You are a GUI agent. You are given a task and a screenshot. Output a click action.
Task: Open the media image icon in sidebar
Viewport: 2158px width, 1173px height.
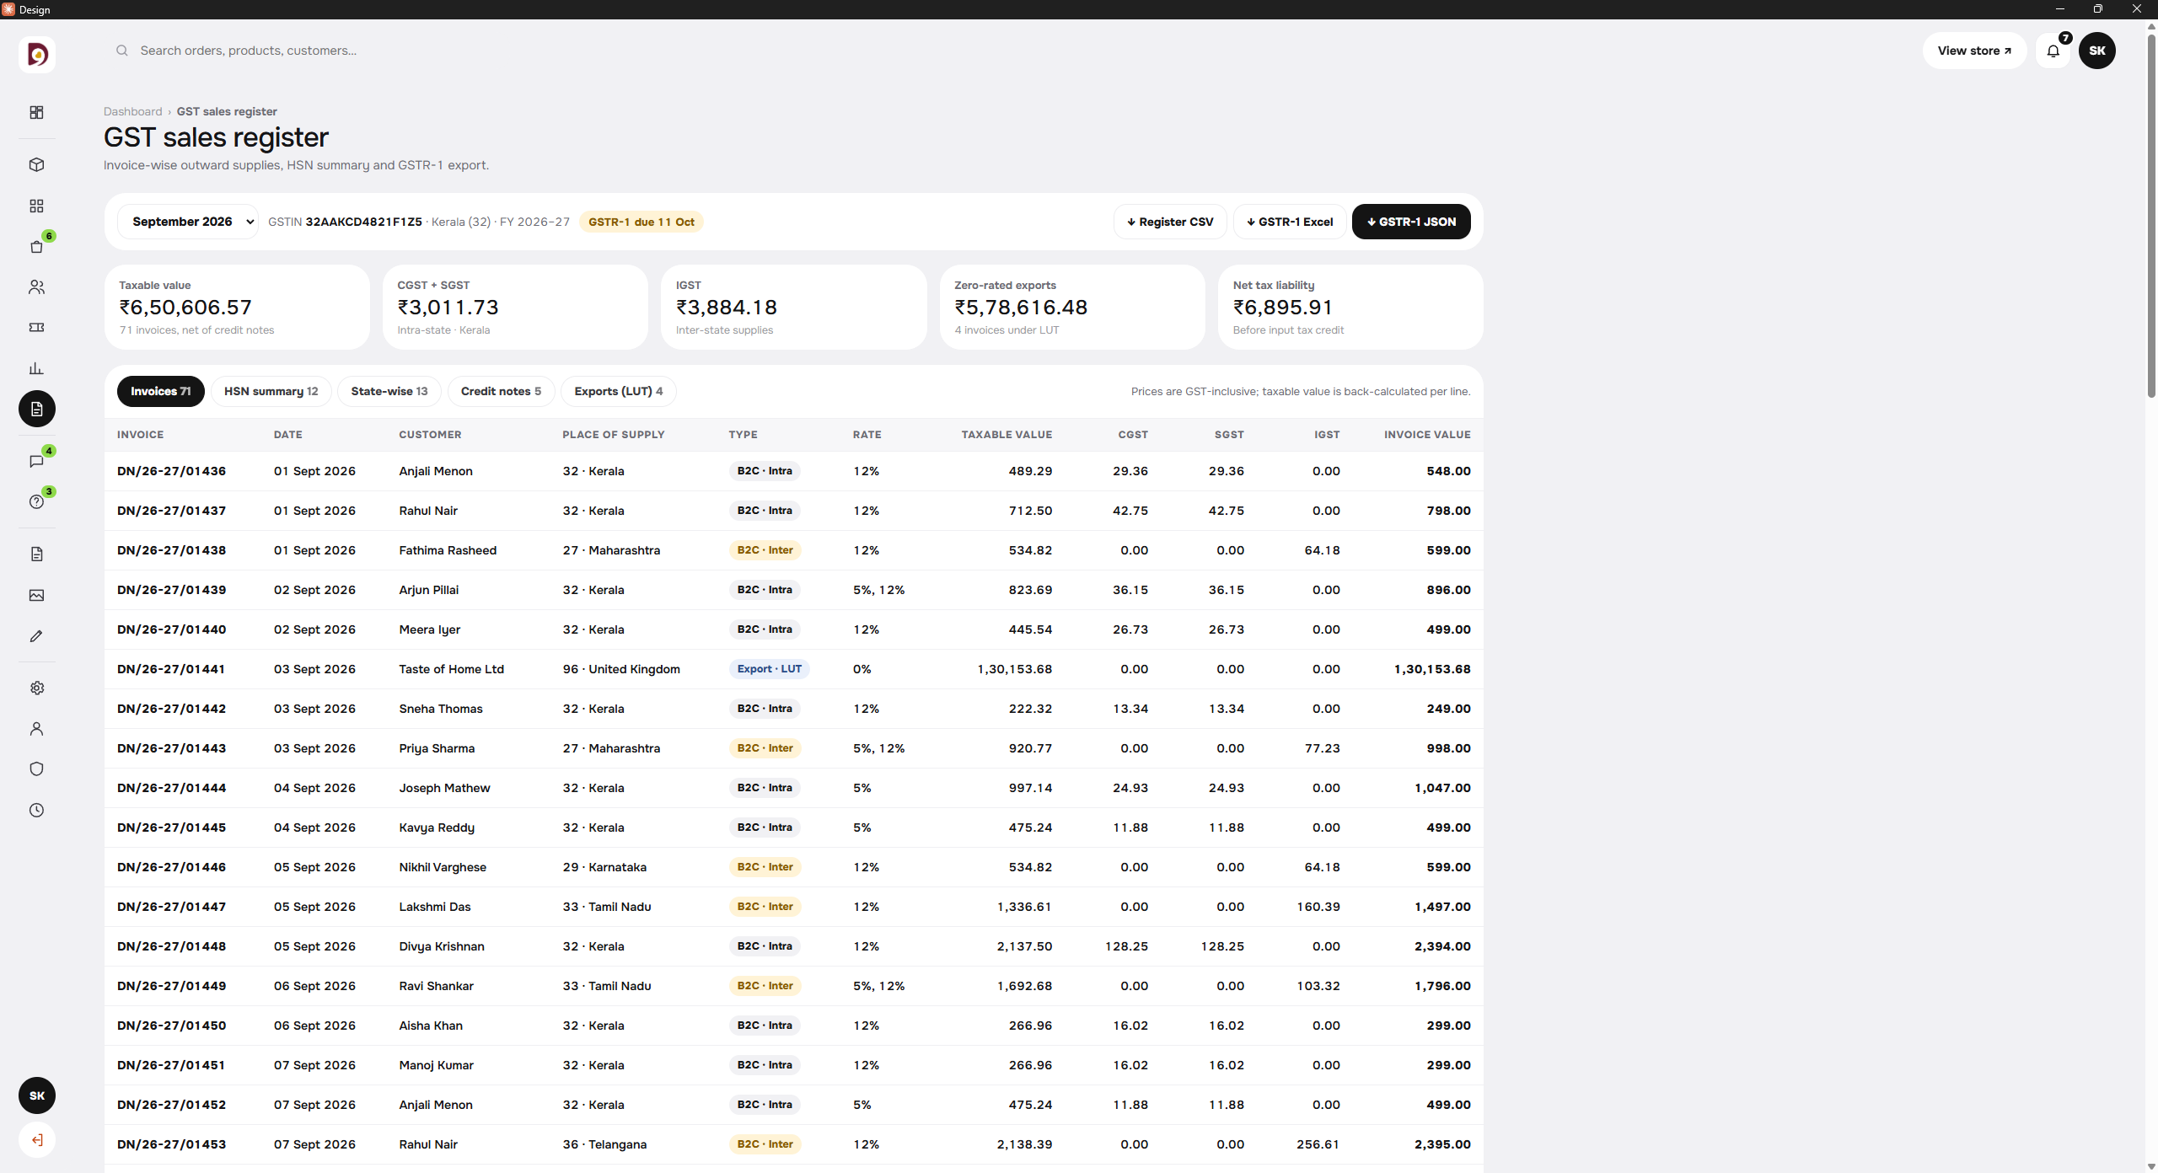pyautogui.click(x=36, y=596)
